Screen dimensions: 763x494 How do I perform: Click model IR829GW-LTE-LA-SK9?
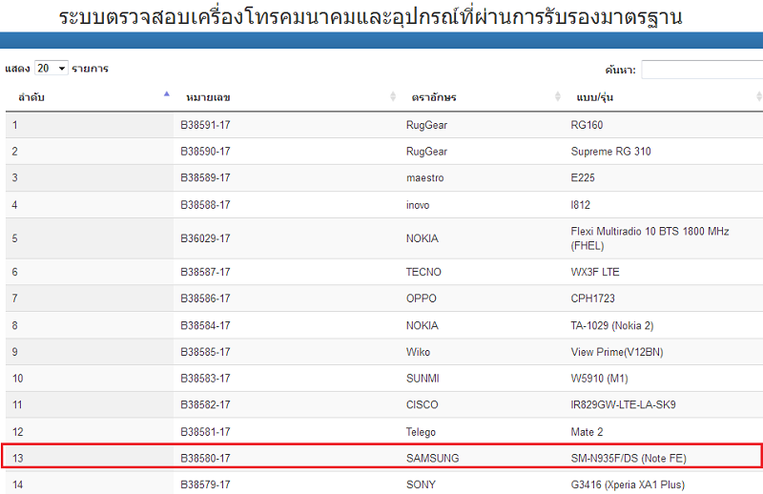tap(624, 404)
